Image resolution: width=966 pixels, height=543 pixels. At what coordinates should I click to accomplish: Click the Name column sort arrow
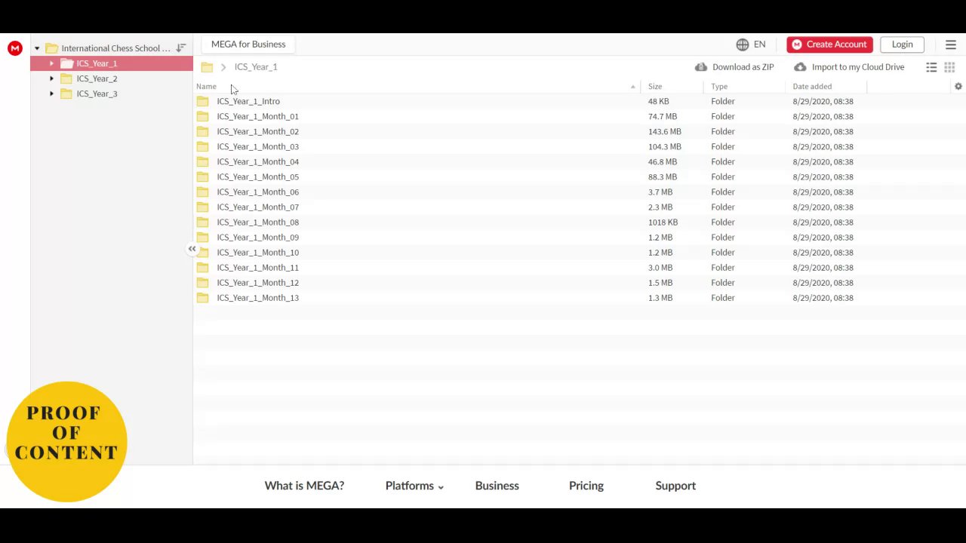(x=633, y=87)
